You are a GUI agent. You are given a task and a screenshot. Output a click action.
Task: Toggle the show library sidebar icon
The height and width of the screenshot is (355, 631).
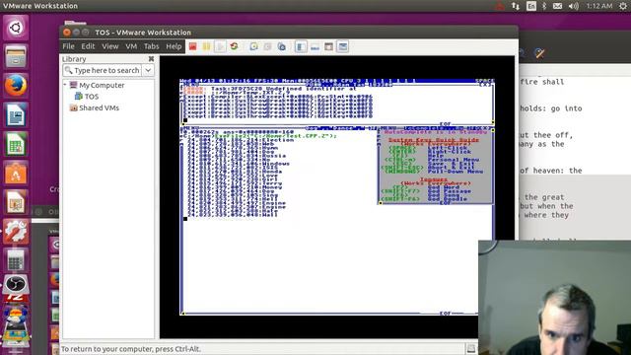pyautogui.click(x=301, y=46)
